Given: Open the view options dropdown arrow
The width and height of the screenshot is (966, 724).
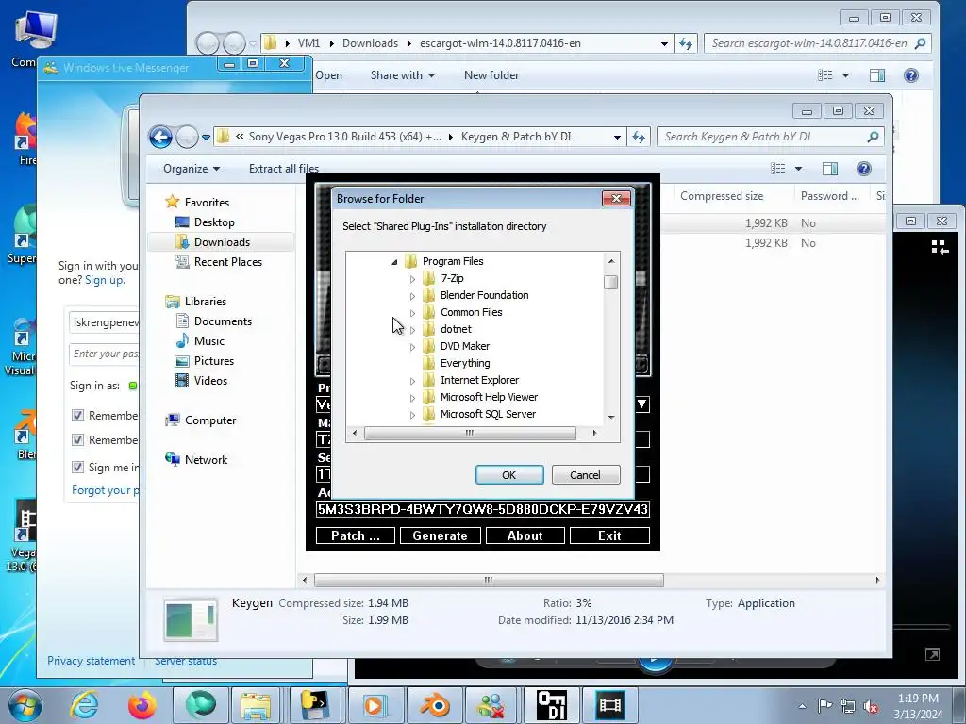Looking at the screenshot, I should [x=798, y=169].
